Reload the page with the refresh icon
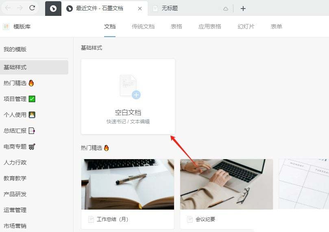This screenshot has height=232, width=329. point(32,8)
